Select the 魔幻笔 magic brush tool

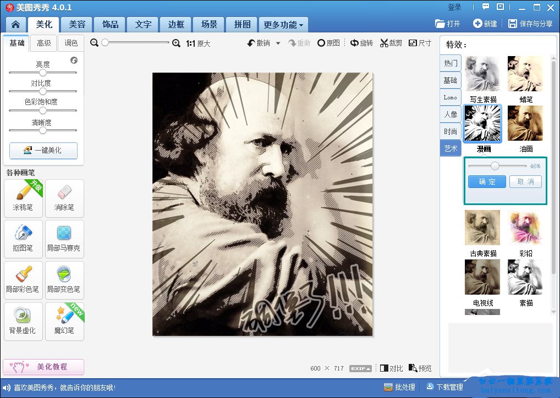tap(64, 320)
